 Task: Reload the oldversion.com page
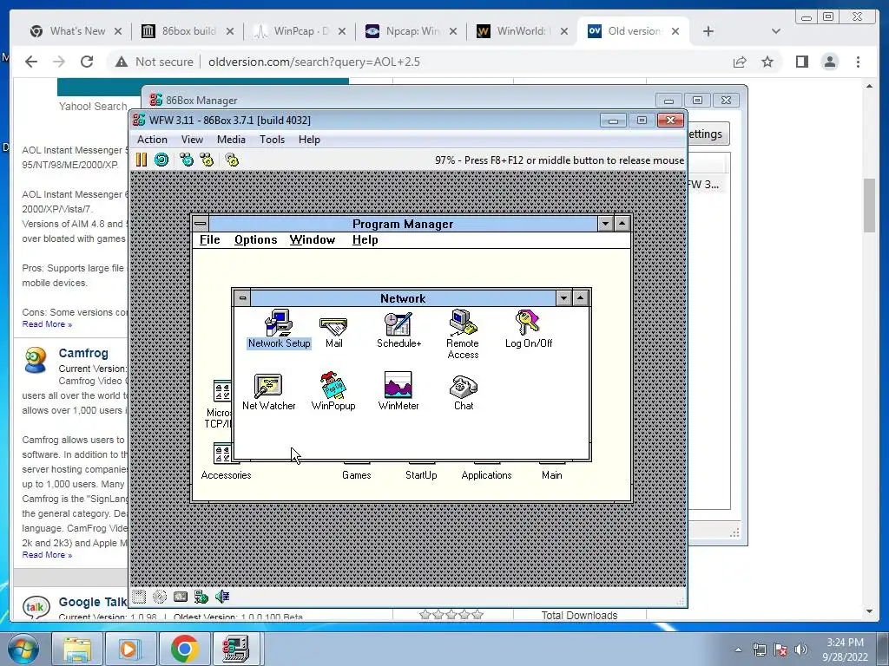point(87,62)
